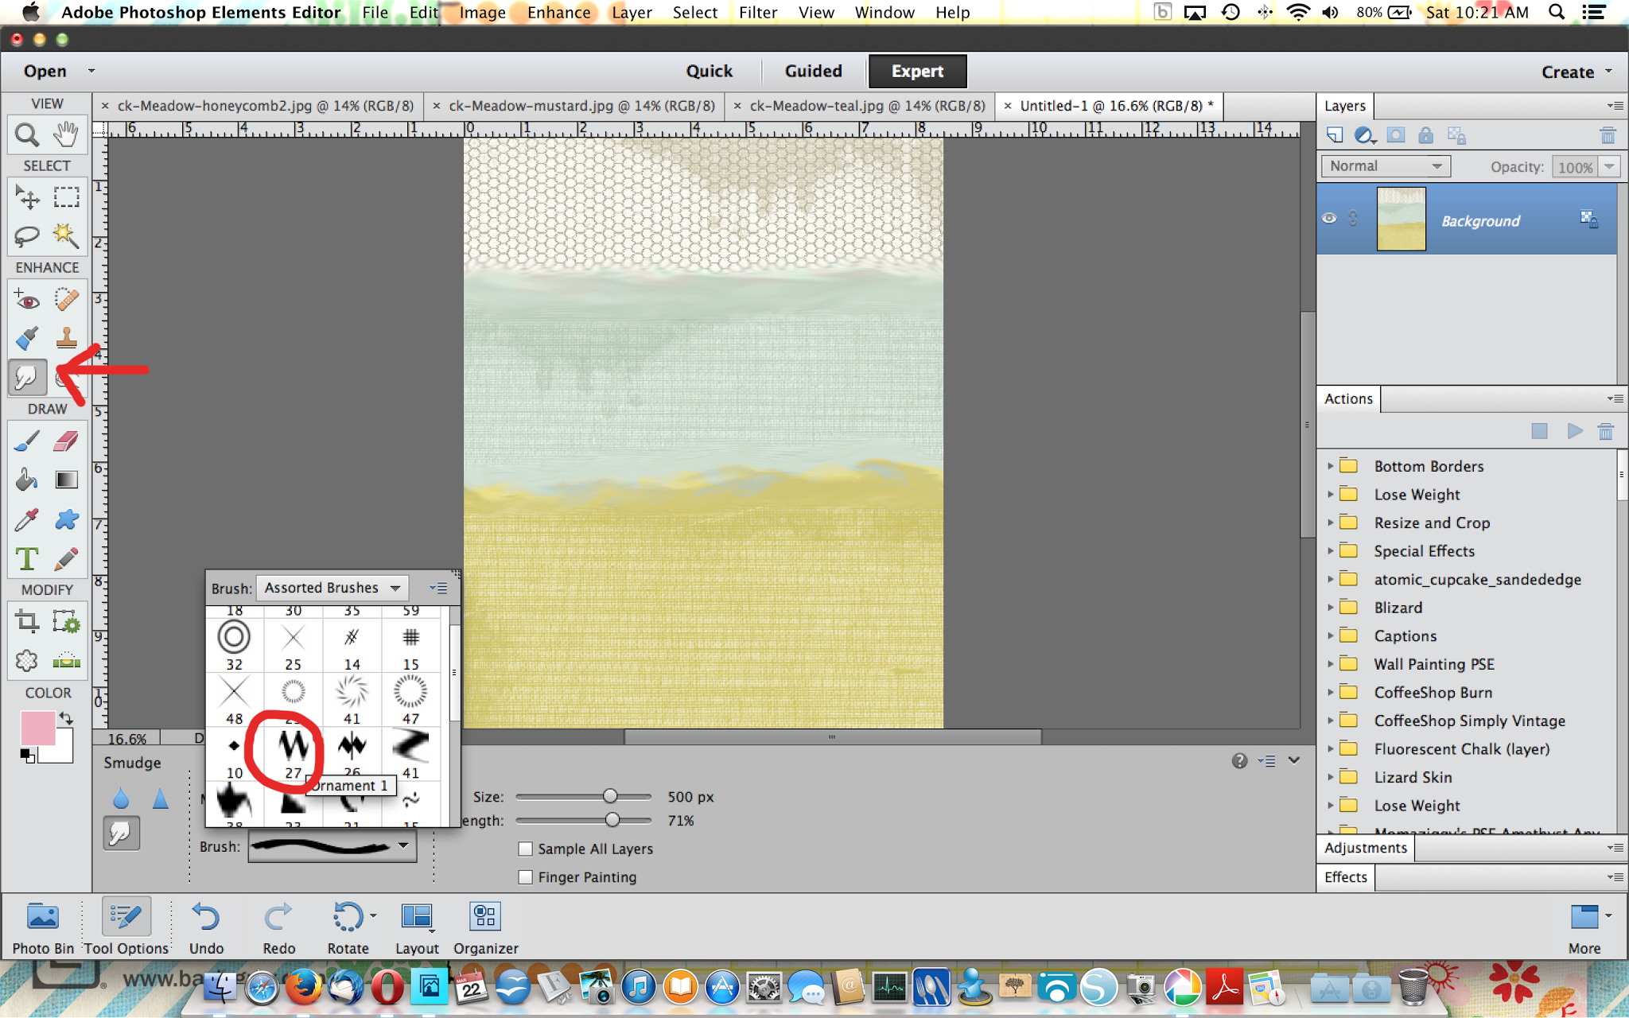
Task: Switch to ck-Meadow-teal.jpg tab
Action: click(x=866, y=106)
